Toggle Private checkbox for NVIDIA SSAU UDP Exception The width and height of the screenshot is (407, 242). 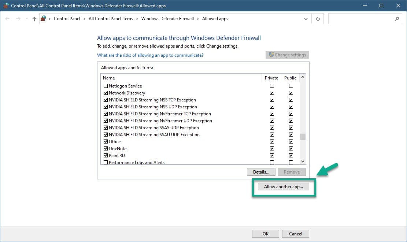pos(272,135)
